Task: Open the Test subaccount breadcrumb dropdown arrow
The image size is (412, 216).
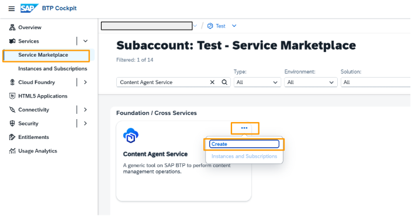Action: click(x=234, y=26)
